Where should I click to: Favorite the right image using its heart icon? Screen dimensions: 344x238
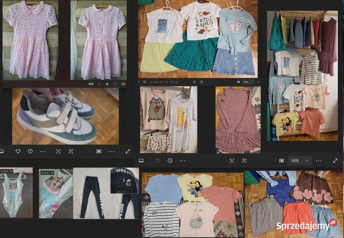[x=158, y=160]
